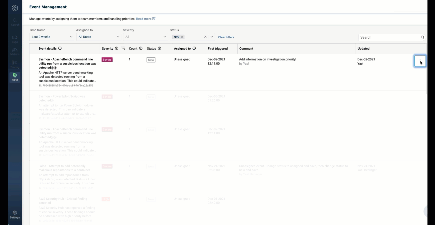This screenshot has width=435, height=225.
Task: Open Settings gear in sidebar
Action: [x=15, y=214]
